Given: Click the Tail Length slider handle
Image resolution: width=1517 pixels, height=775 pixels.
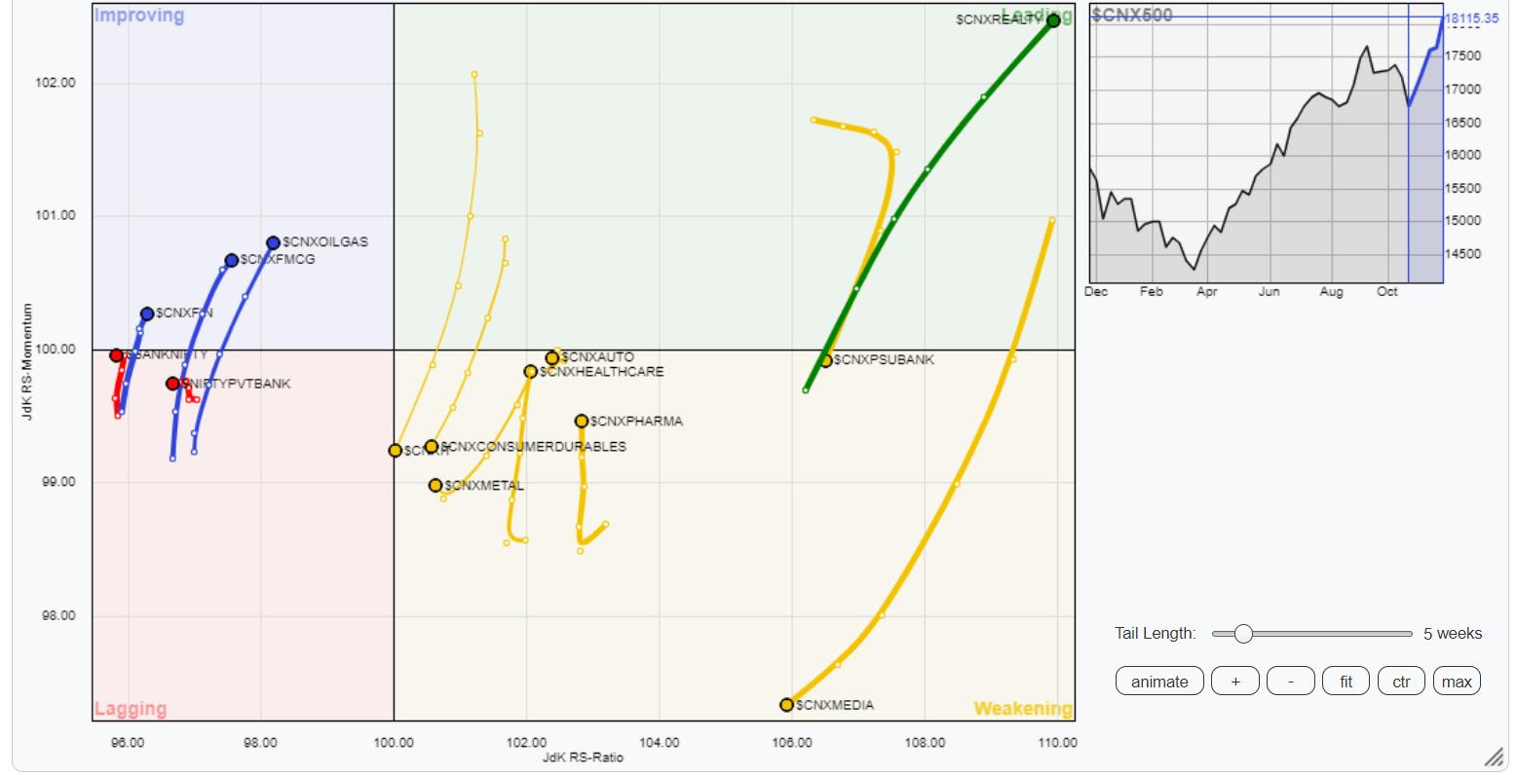Looking at the screenshot, I should click(x=1243, y=634).
